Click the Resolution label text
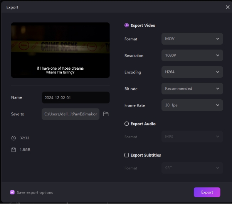 [x=134, y=55]
